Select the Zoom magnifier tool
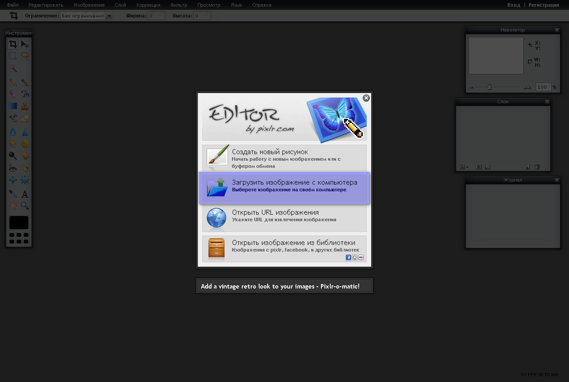 click(x=25, y=206)
